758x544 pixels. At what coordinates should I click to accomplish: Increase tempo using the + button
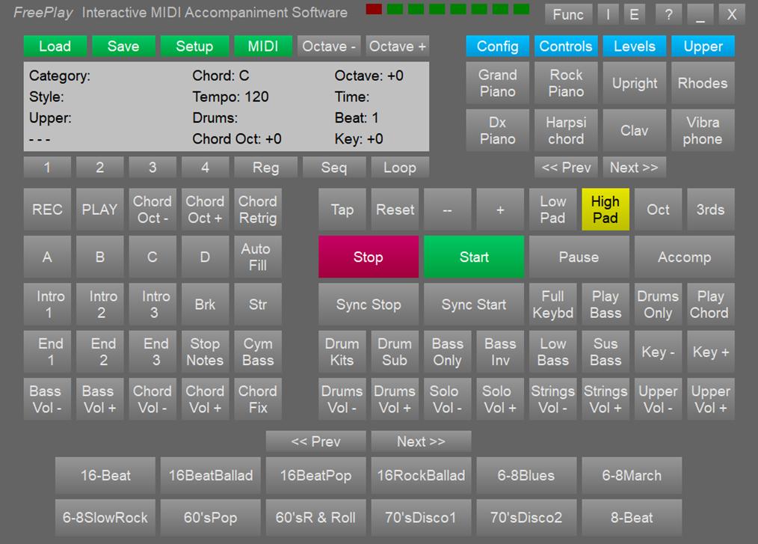500,210
